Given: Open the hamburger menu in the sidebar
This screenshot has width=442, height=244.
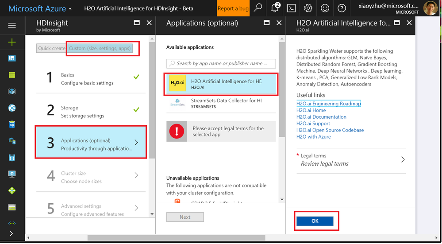Looking at the screenshot, I should coord(12,26).
